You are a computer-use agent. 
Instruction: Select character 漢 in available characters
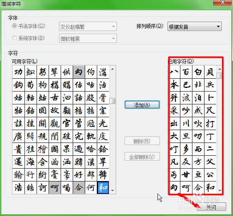(x=91, y=162)
